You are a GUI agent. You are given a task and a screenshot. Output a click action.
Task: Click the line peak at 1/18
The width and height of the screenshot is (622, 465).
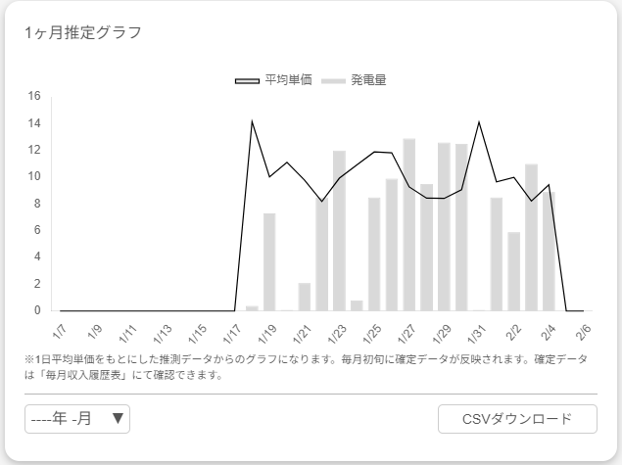252,121
